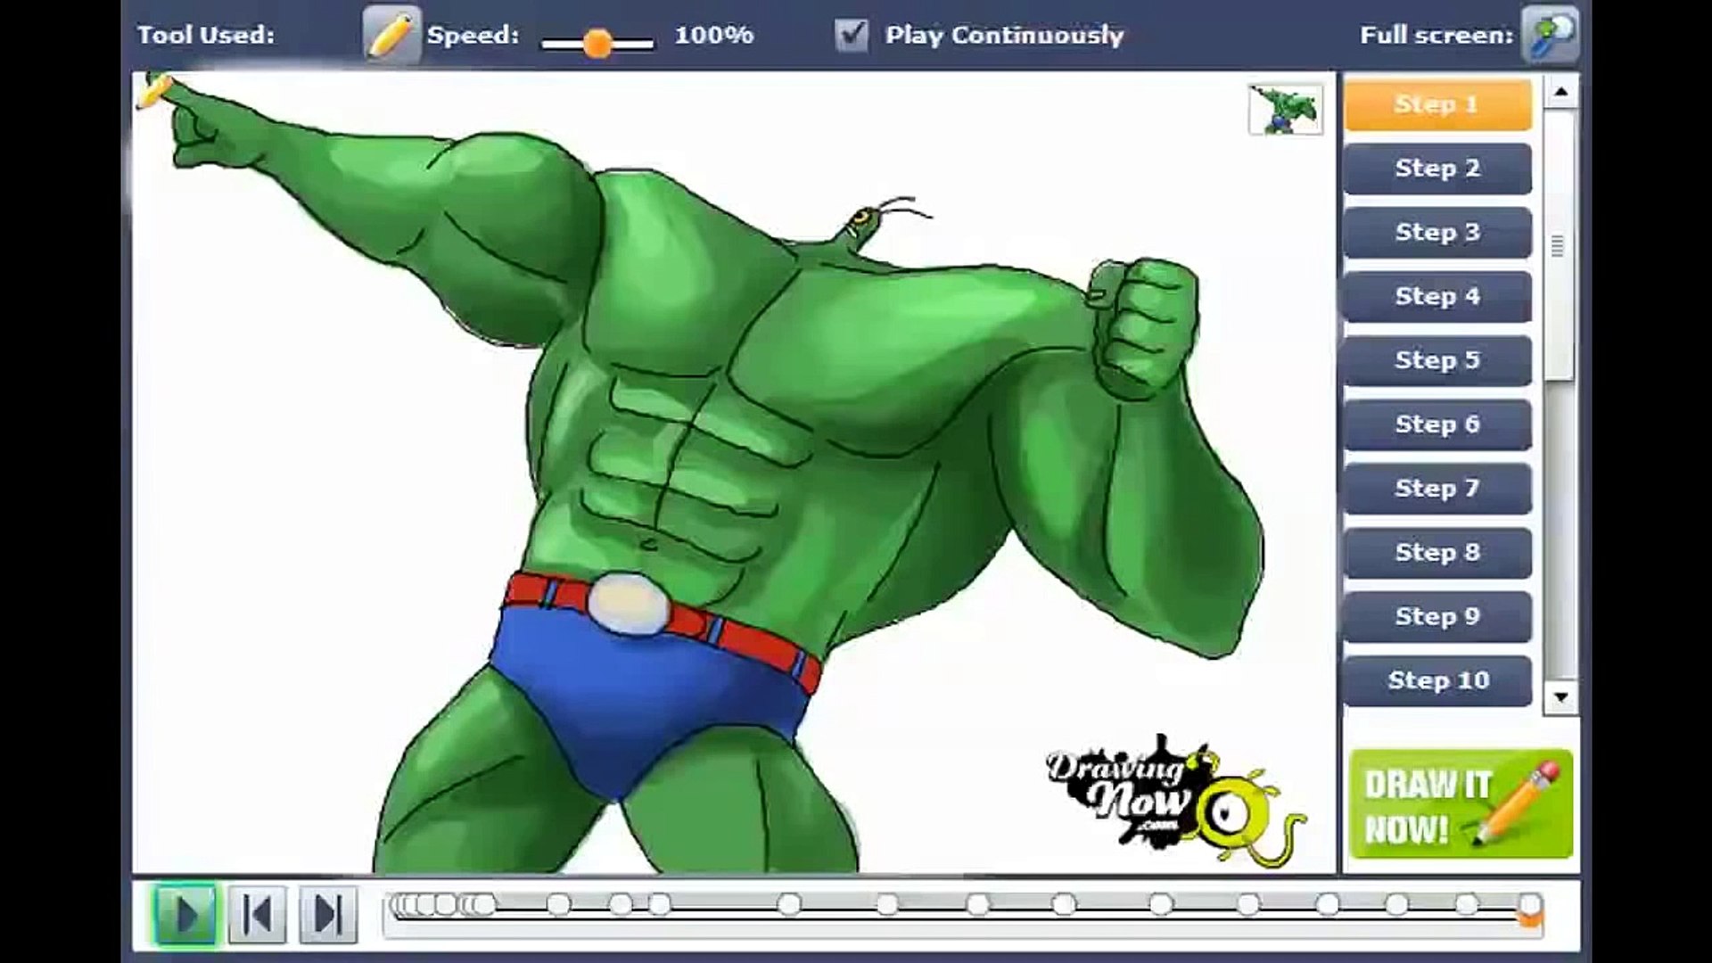
Task: Open full screen with the magnifier icon
Action: pos(1550,35)
